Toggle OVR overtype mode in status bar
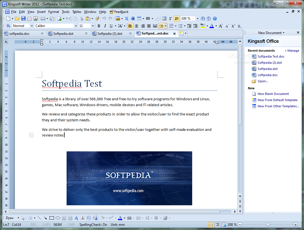 [x=71, y=225]
